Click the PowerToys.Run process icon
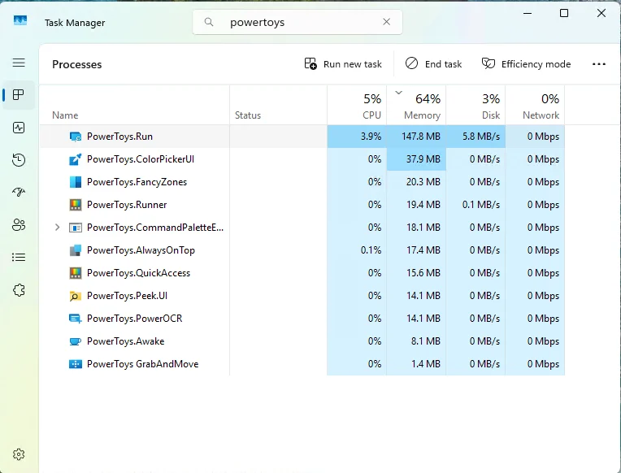Viewport: 621px width, 473px height. coord(76,137)
